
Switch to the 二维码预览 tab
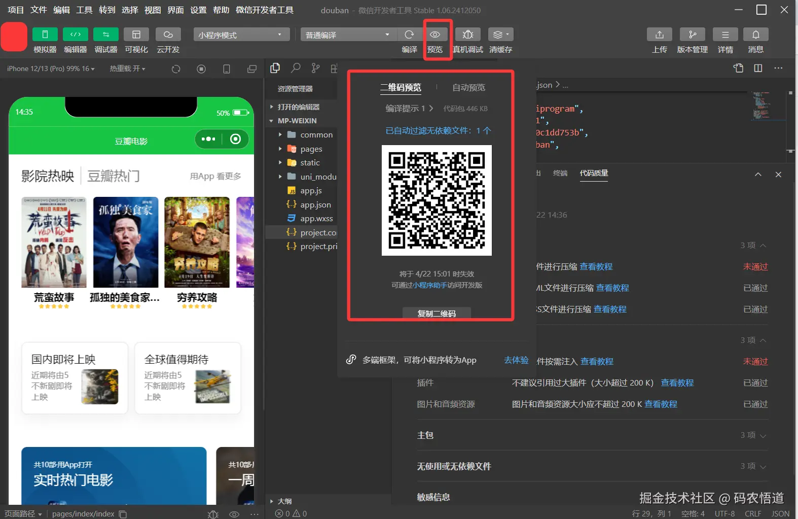point(401,87)
